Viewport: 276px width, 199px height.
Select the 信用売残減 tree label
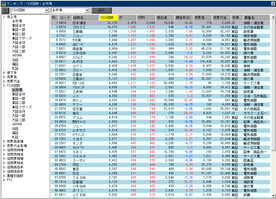pyautogui.click(x=15, y=154)
